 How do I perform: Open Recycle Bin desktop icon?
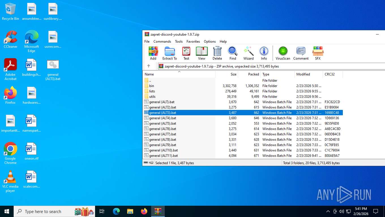tap(10, 12)
